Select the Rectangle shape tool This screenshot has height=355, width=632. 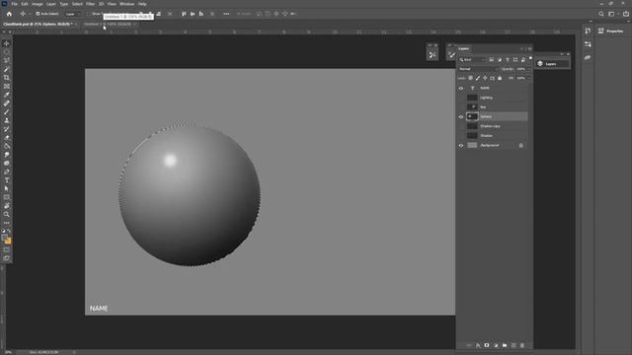point(7,197)
